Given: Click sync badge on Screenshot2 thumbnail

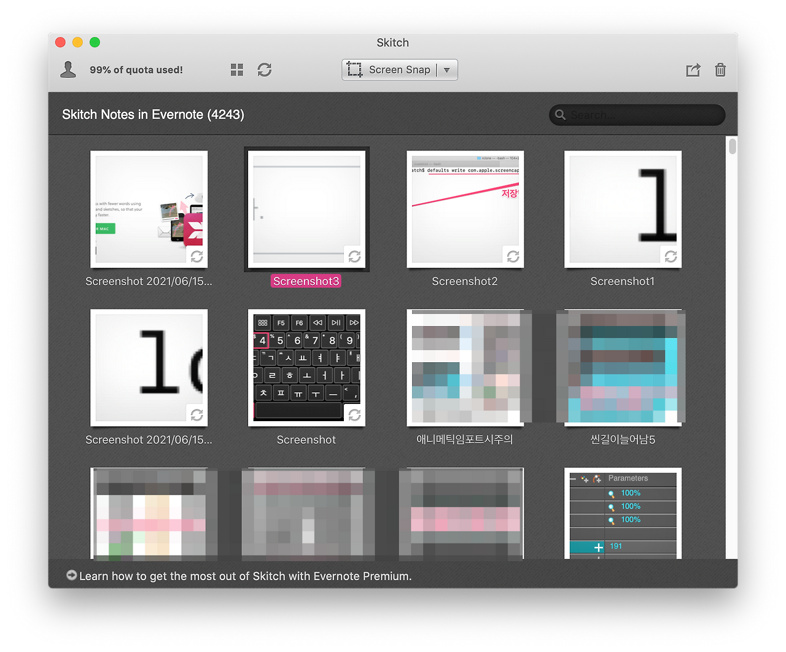Looking at the screenshot, I should (x=513, y=257).
